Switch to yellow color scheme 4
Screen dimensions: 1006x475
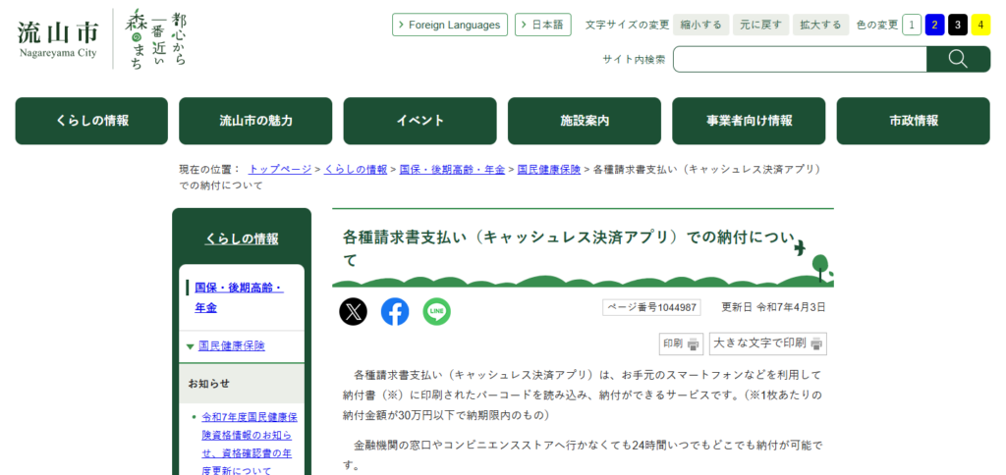click(x=980, y=25)
